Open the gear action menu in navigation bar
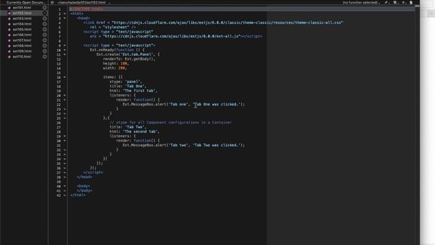The height and width of the screenshot is (245, 435). tap(52, 2)
